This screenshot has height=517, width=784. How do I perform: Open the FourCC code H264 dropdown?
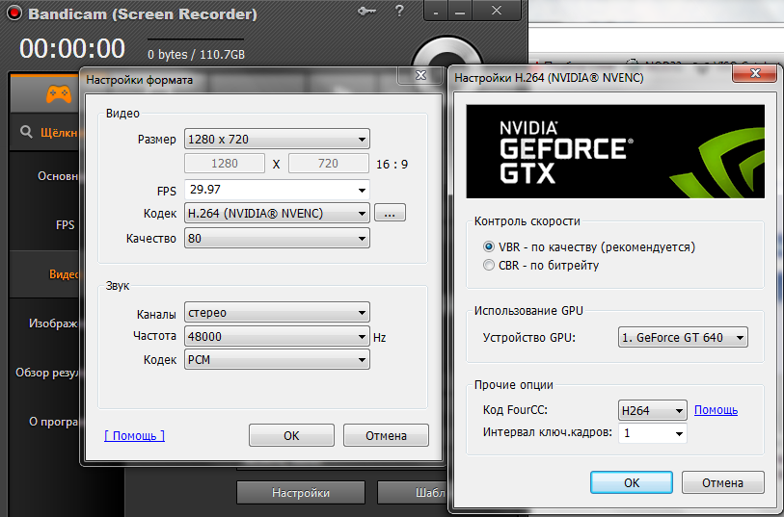click(653, 410)
